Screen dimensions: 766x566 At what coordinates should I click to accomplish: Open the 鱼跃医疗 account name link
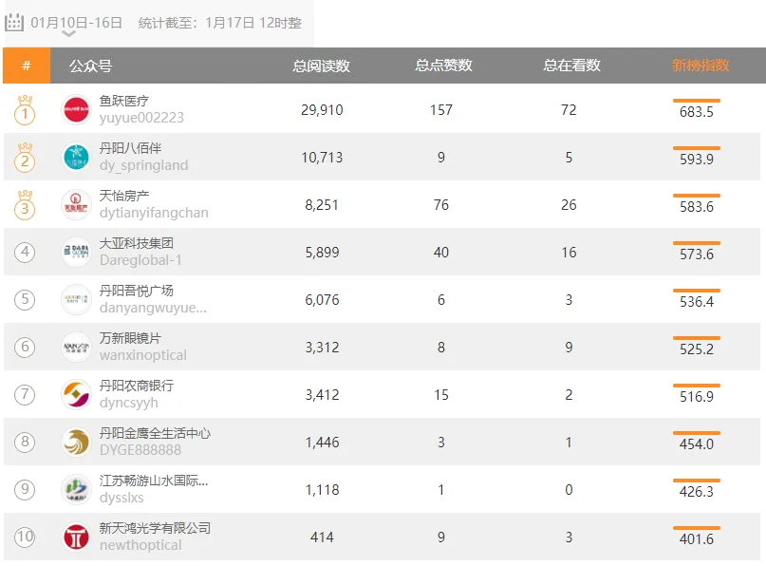[124, 102]
